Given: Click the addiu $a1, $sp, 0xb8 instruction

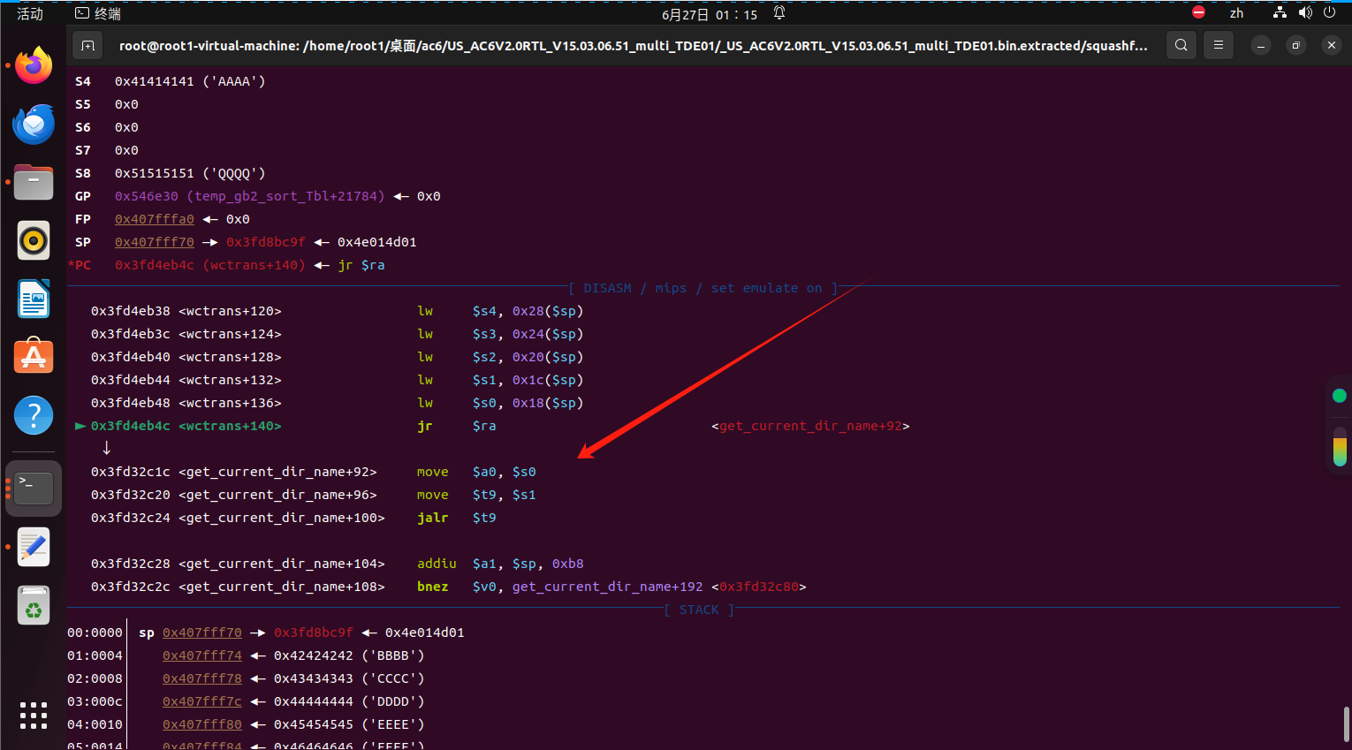Looking at the screenshot, I should (x=500, y=564).
